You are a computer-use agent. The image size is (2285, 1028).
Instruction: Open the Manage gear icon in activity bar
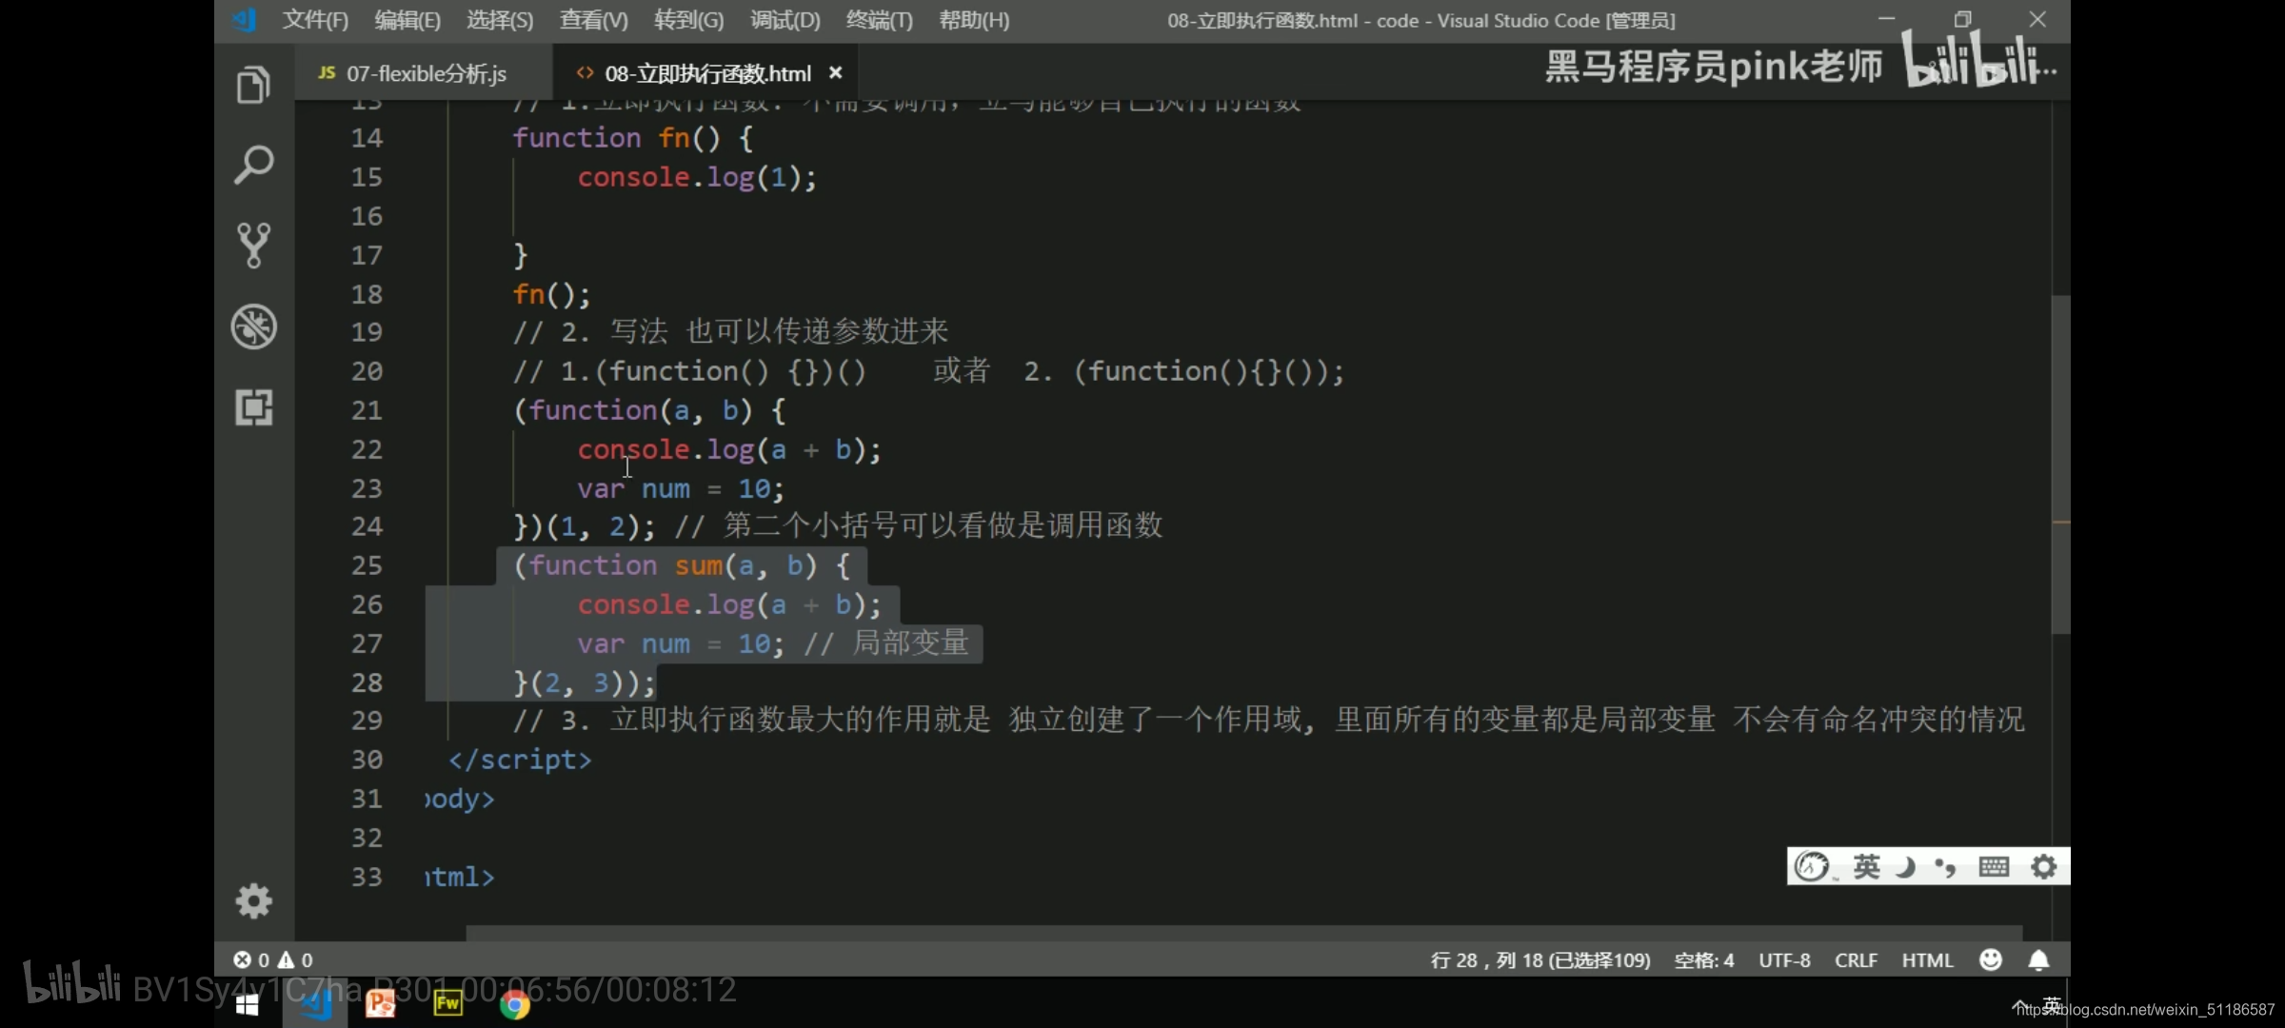tap(253, 900)
